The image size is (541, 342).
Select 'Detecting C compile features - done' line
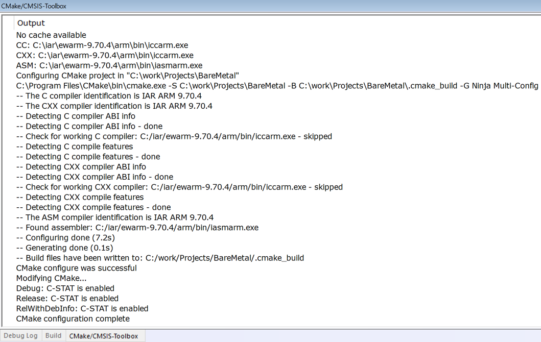(88, 157)
